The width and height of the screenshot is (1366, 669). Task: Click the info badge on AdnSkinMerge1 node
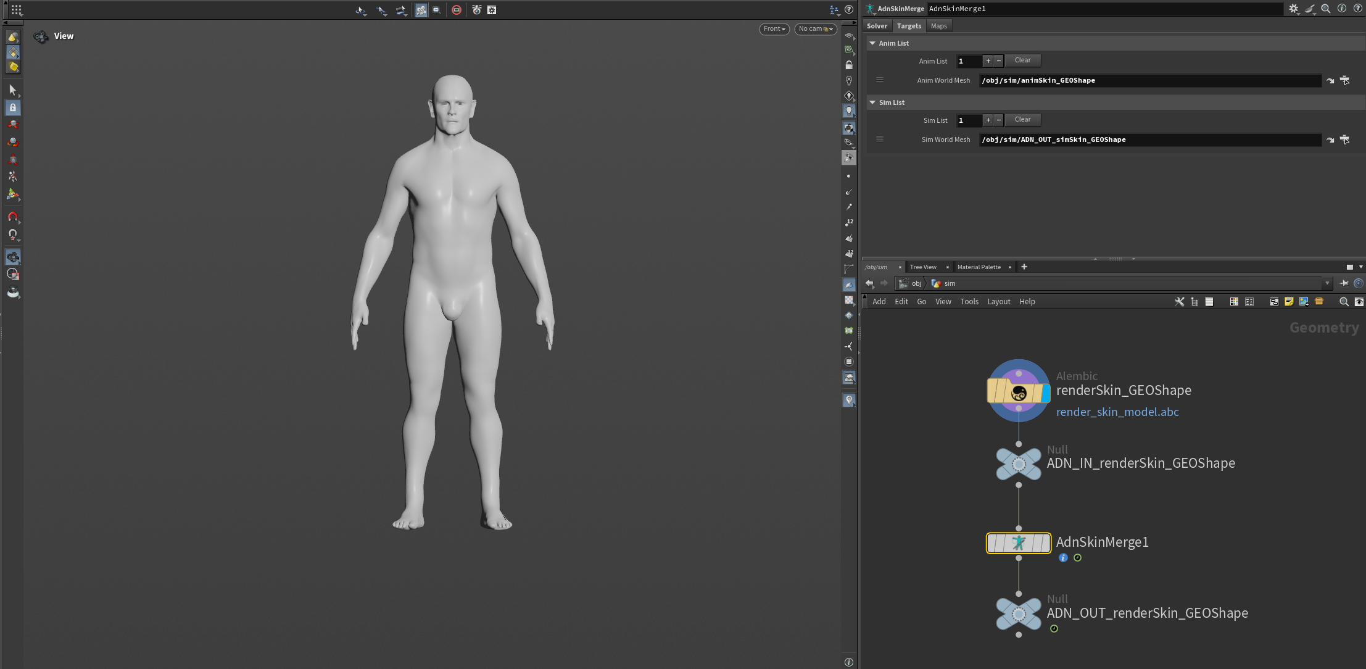1063,557
